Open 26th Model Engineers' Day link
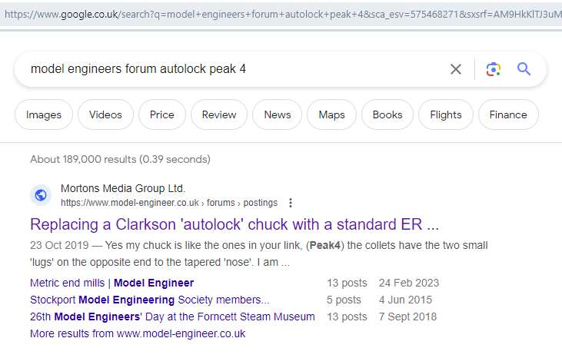The image size is (562, 358). pyautogui.click(x=172, y=317)
